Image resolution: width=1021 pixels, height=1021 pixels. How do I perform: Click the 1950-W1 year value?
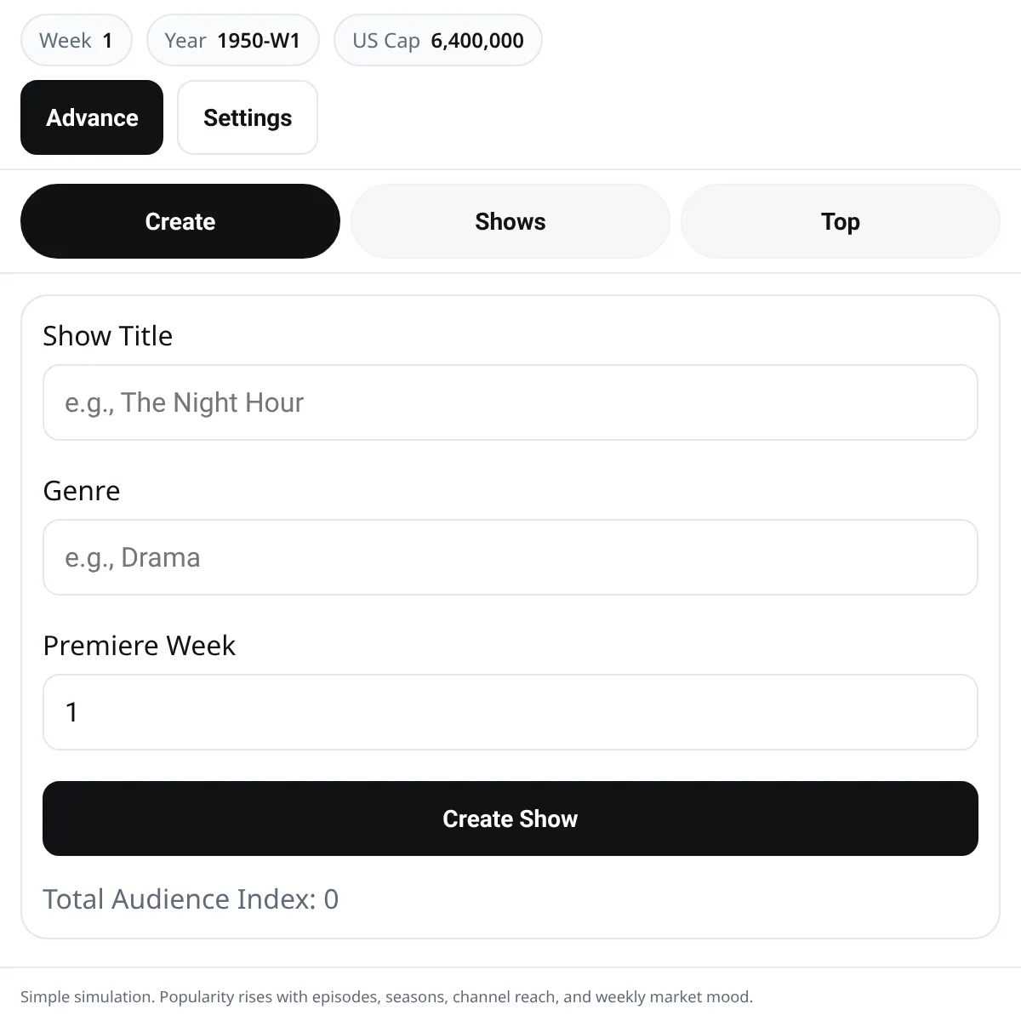click(x=259, y=41)
